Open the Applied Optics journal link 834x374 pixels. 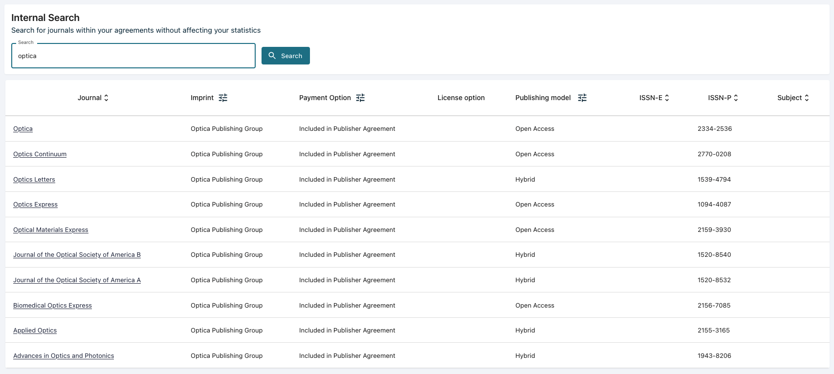pyautogui.click(x=35, y=331)
